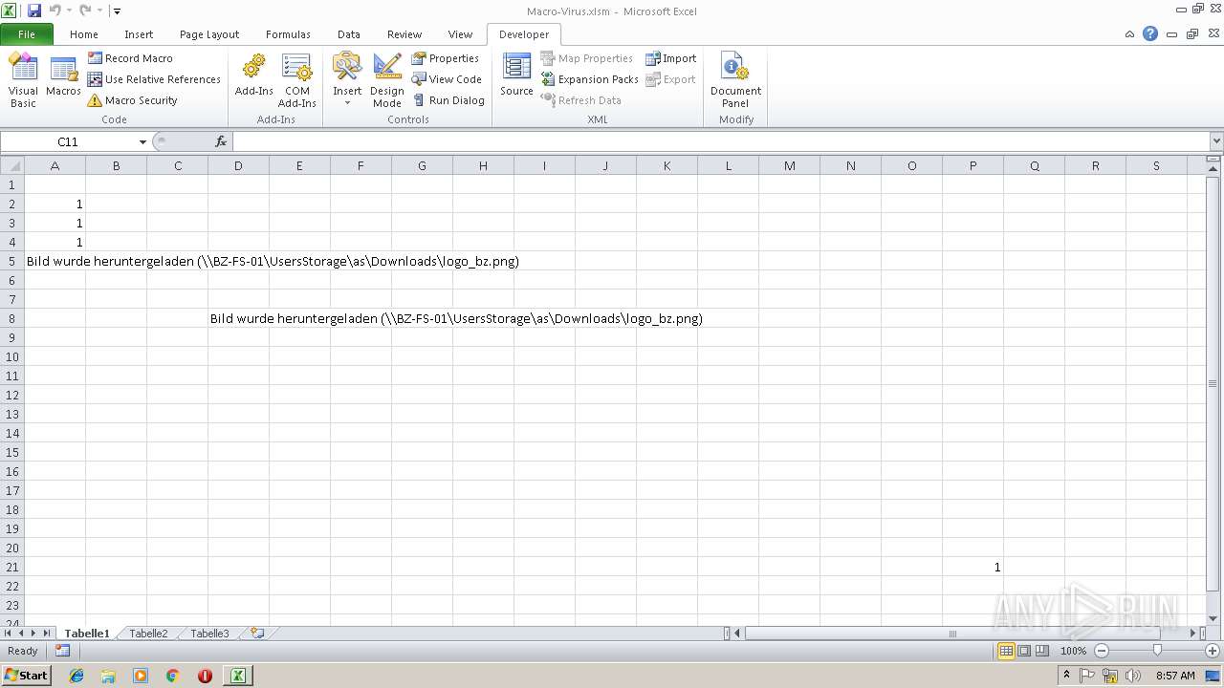Toggle Design Mode
The image size is (1224, 688).
[x=386, y=80]
